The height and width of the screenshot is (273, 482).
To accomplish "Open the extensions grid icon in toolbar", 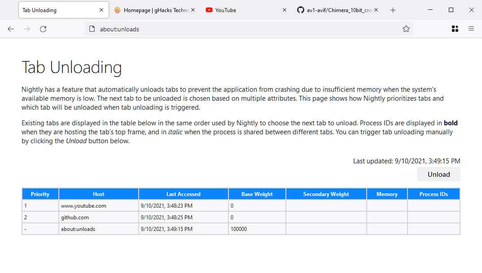I will 455,29.
